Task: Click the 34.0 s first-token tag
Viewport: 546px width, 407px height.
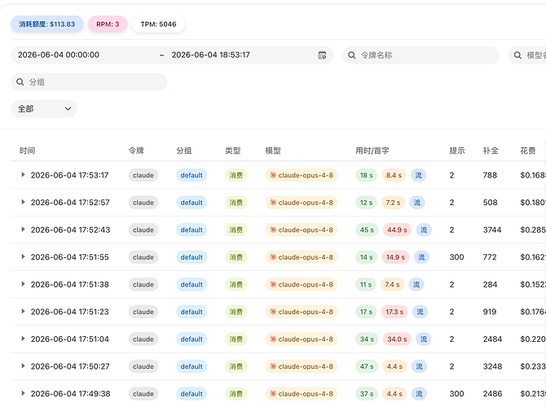Action: (397, 339)
